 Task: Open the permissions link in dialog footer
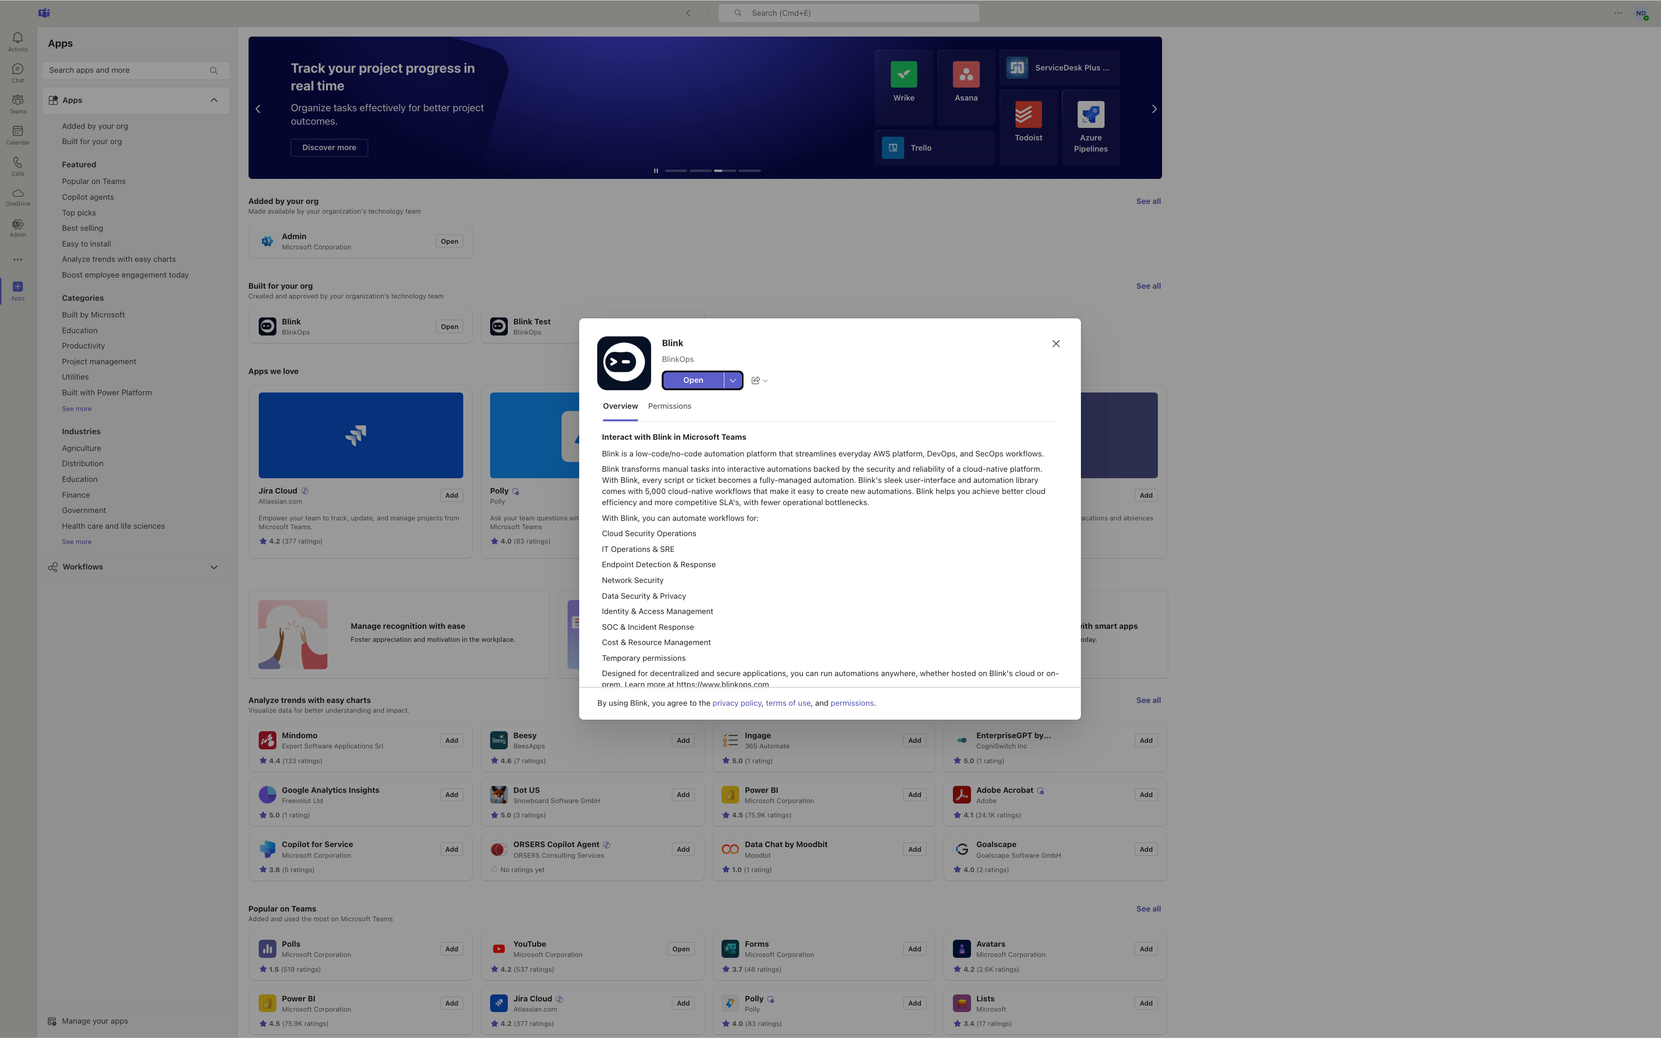[x=852, y=703]
